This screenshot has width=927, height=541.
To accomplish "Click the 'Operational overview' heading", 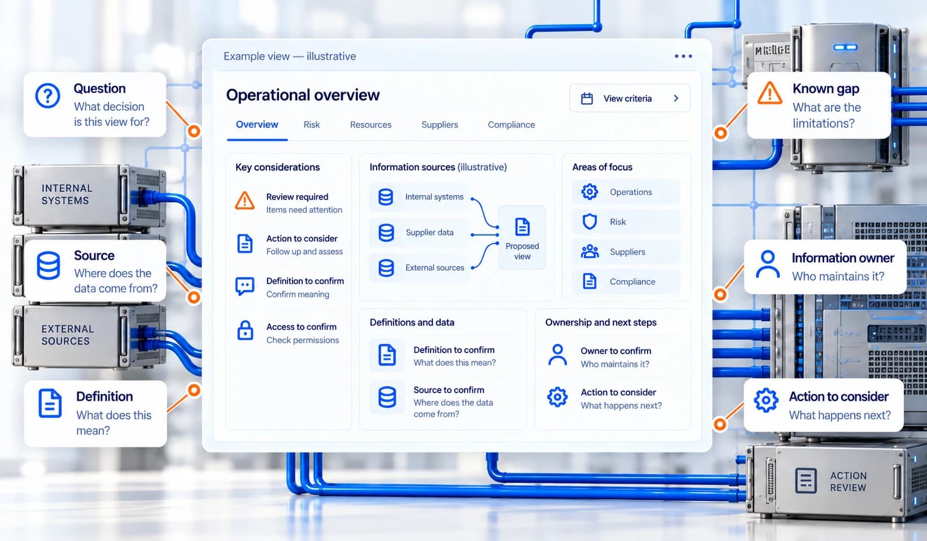I will pyautogui.click(x=303, y=95).
